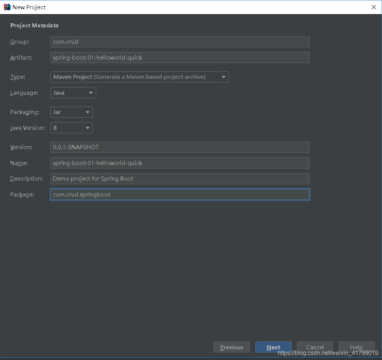The image size is (382, 360).
Task: Click the Description text field
Action: 180,179
